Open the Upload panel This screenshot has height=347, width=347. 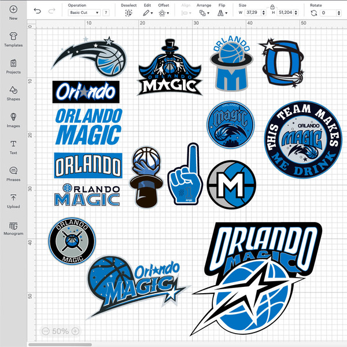tap(13, 201)
